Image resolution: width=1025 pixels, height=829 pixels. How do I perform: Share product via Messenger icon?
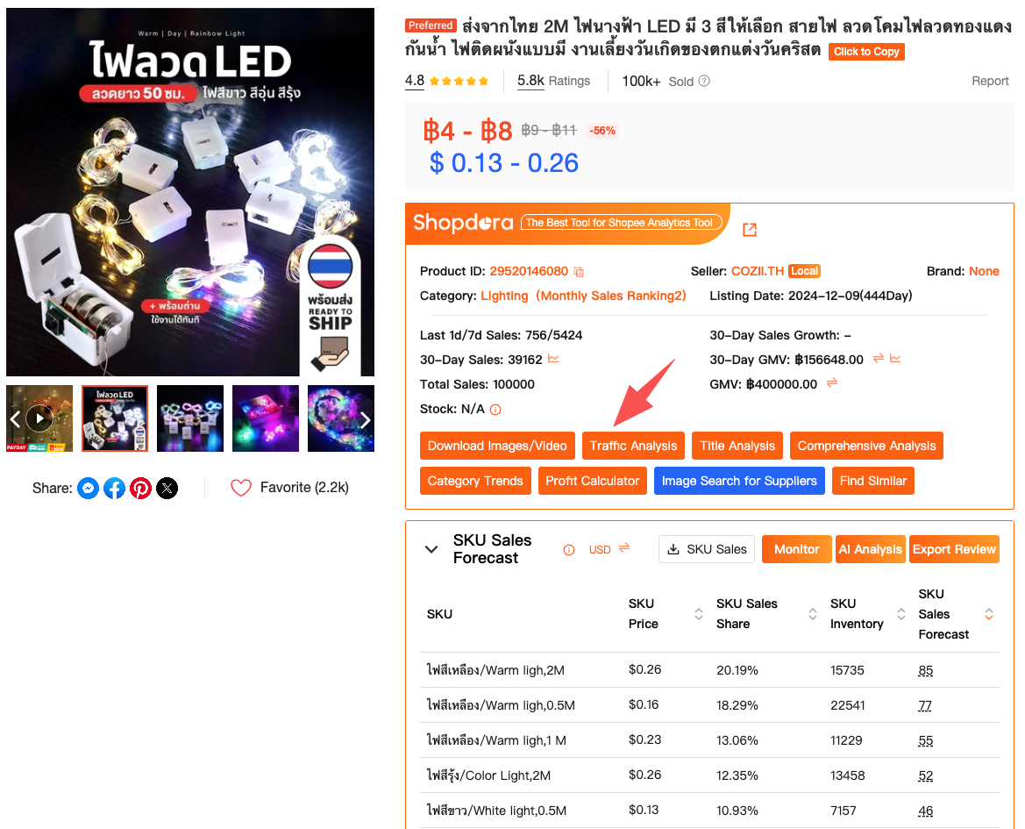click(x=89, y=488)
